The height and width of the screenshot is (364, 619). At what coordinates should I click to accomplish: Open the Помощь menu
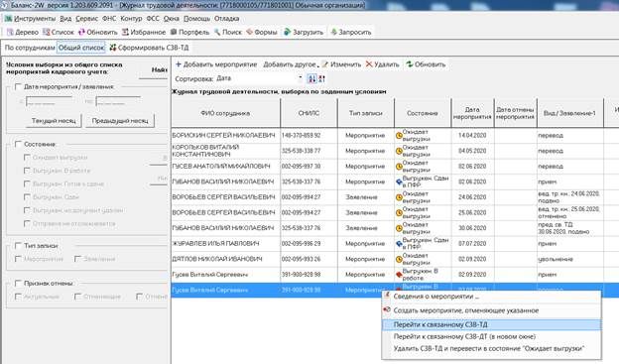(197, 19)
